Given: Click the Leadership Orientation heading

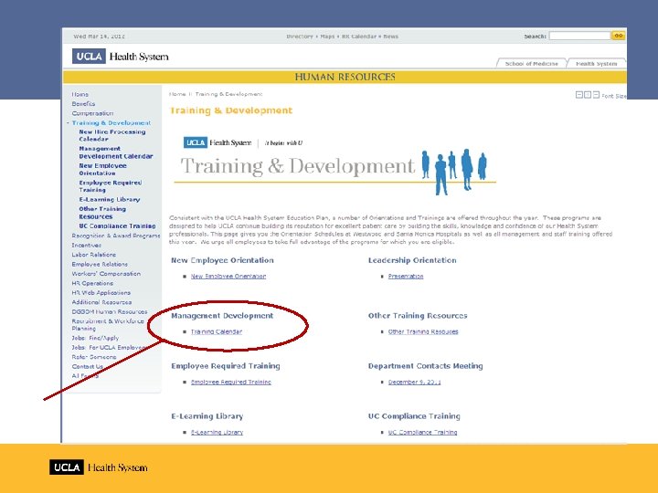Looking at the screenshot, I should pos(412,260).
